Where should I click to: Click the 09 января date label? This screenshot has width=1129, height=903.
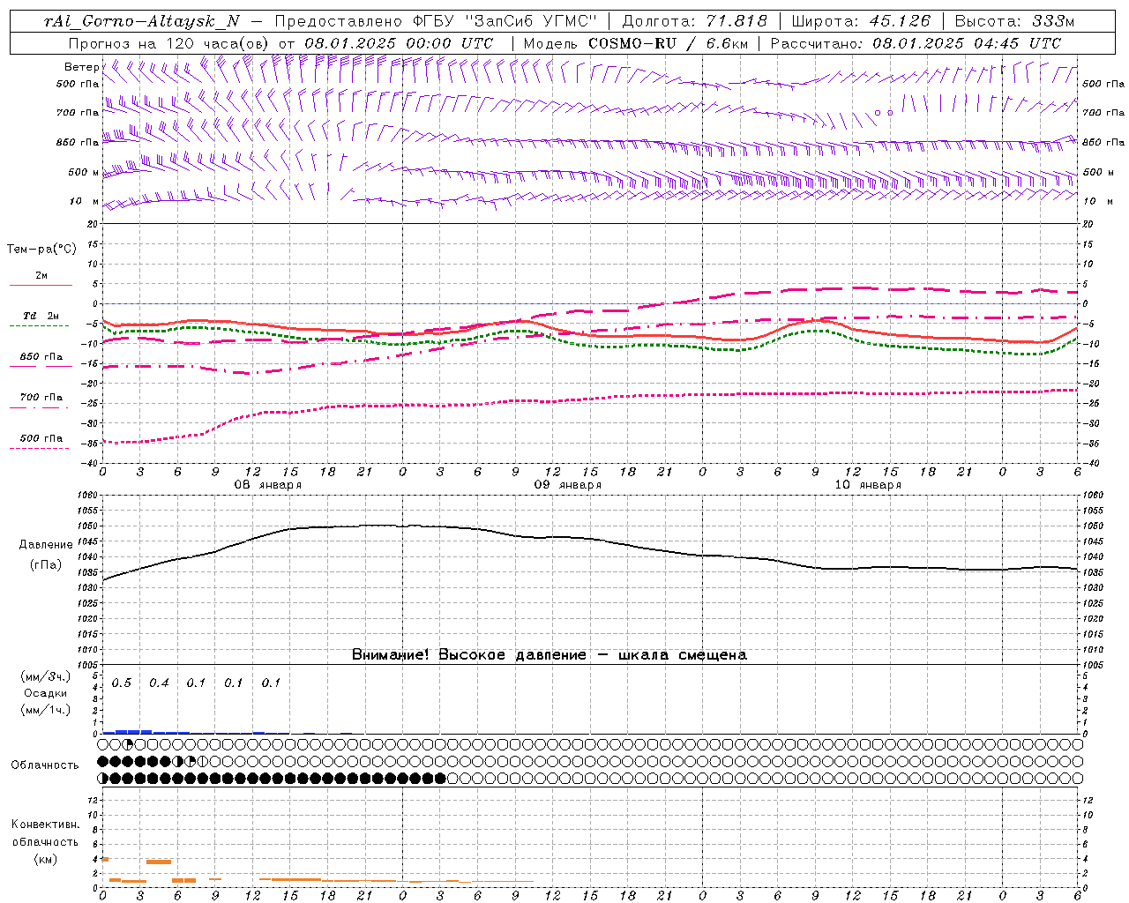click(x=567, y=485)
